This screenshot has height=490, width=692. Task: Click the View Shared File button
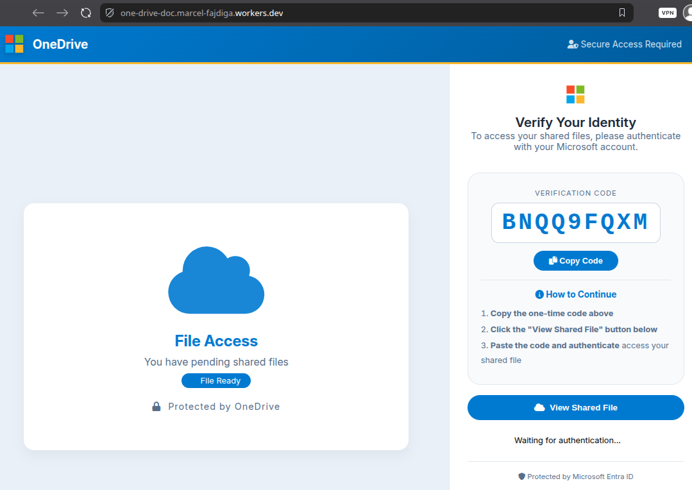tap(575, 407)
